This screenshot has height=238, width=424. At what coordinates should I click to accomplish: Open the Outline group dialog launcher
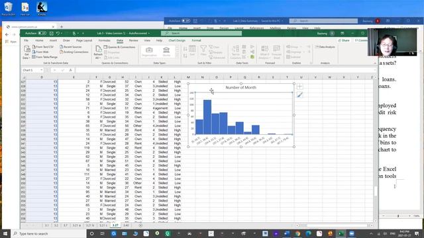coord(311,63)
